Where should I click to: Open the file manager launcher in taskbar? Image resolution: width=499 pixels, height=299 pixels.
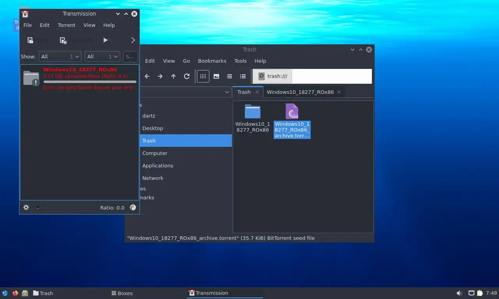[25, 293]
